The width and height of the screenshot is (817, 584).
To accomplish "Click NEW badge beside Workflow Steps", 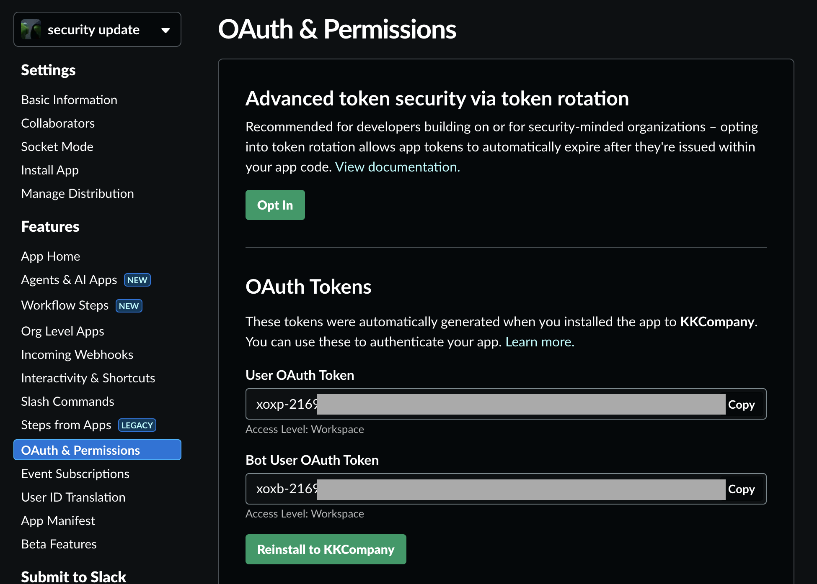I will click(129, 306).
